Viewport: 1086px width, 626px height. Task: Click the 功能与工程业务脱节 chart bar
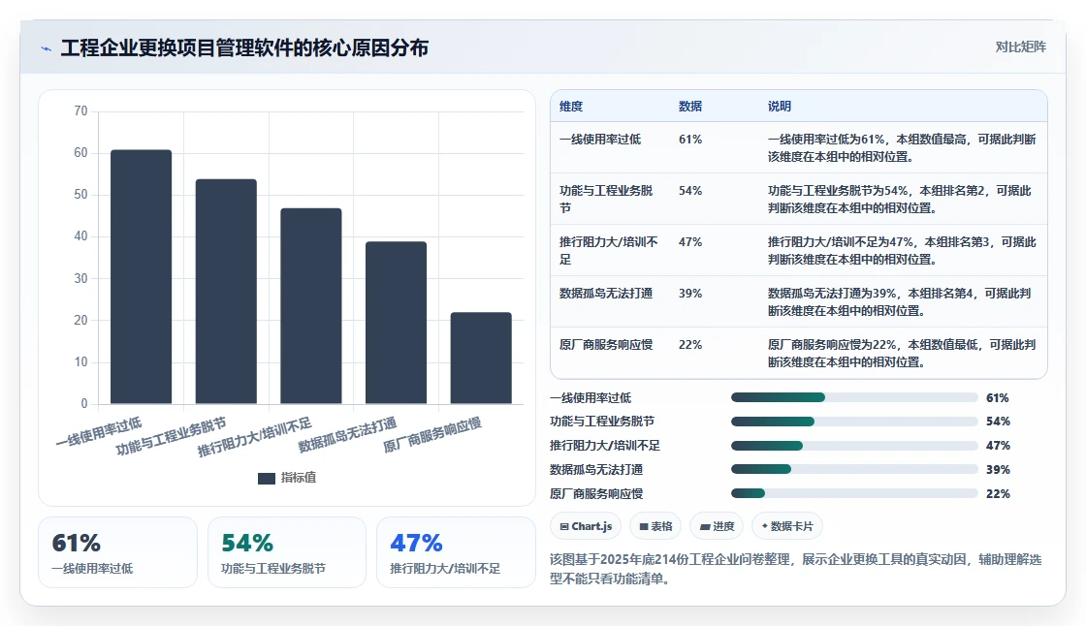coord(226,292)
